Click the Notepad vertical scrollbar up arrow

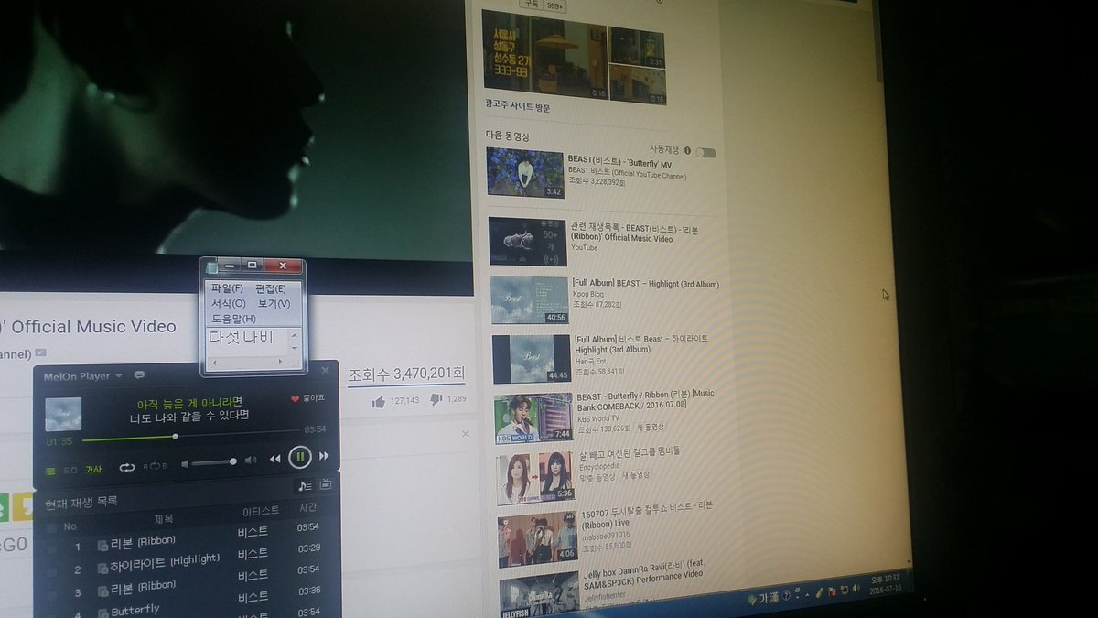point(294,334)
